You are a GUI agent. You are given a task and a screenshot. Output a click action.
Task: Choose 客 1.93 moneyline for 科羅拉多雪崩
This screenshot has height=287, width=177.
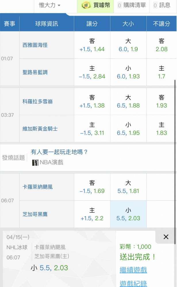[x=161, y=101]
